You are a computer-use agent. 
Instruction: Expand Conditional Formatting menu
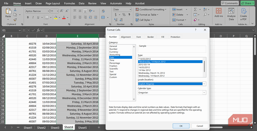[151, 10]
